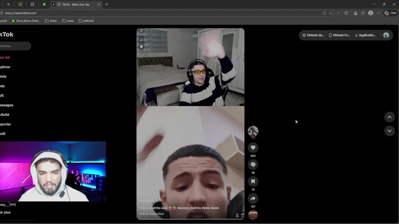
Task: Click the bottom icon in video's corner overlay
Action: pyautogui.click(x=141, y=46)
